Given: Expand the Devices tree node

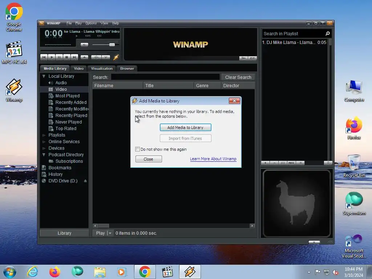Looking at the screenshot, I should click(44, 148).
